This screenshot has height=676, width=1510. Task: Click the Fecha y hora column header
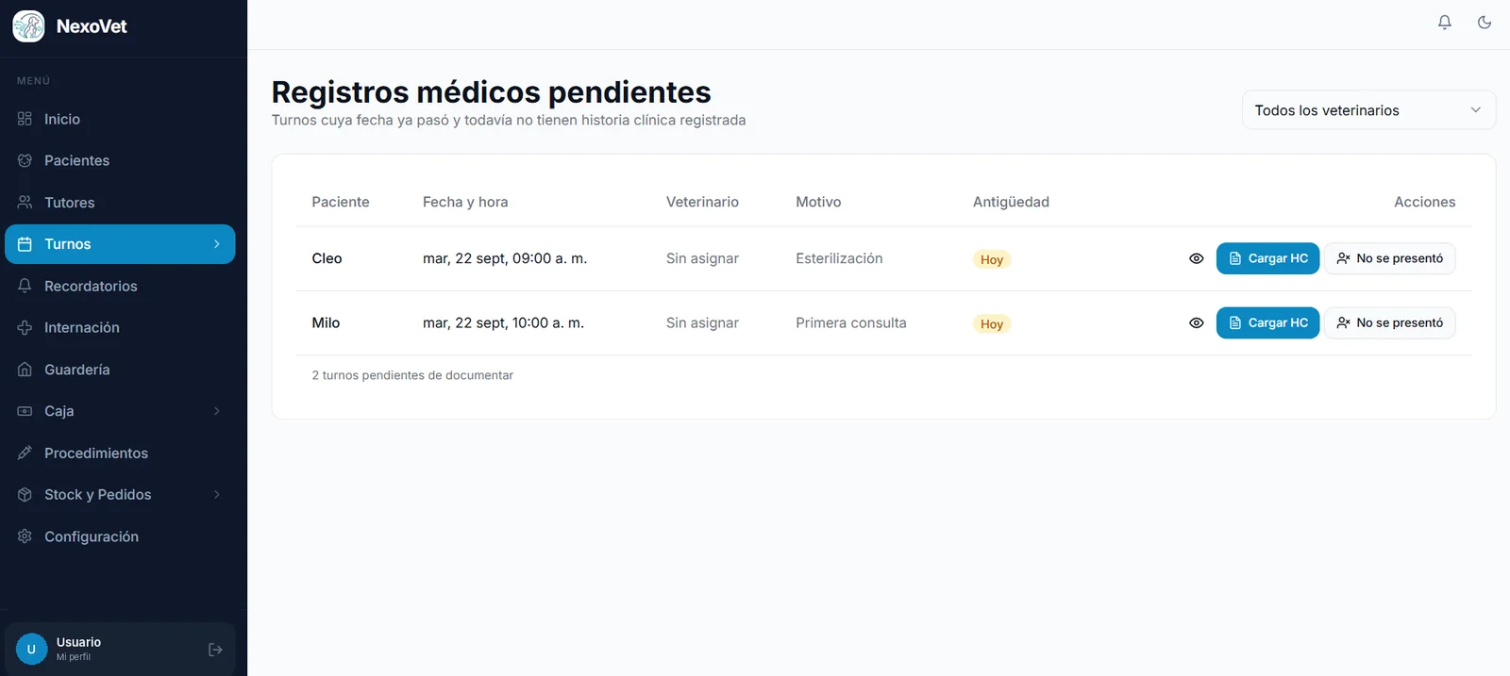465,202
